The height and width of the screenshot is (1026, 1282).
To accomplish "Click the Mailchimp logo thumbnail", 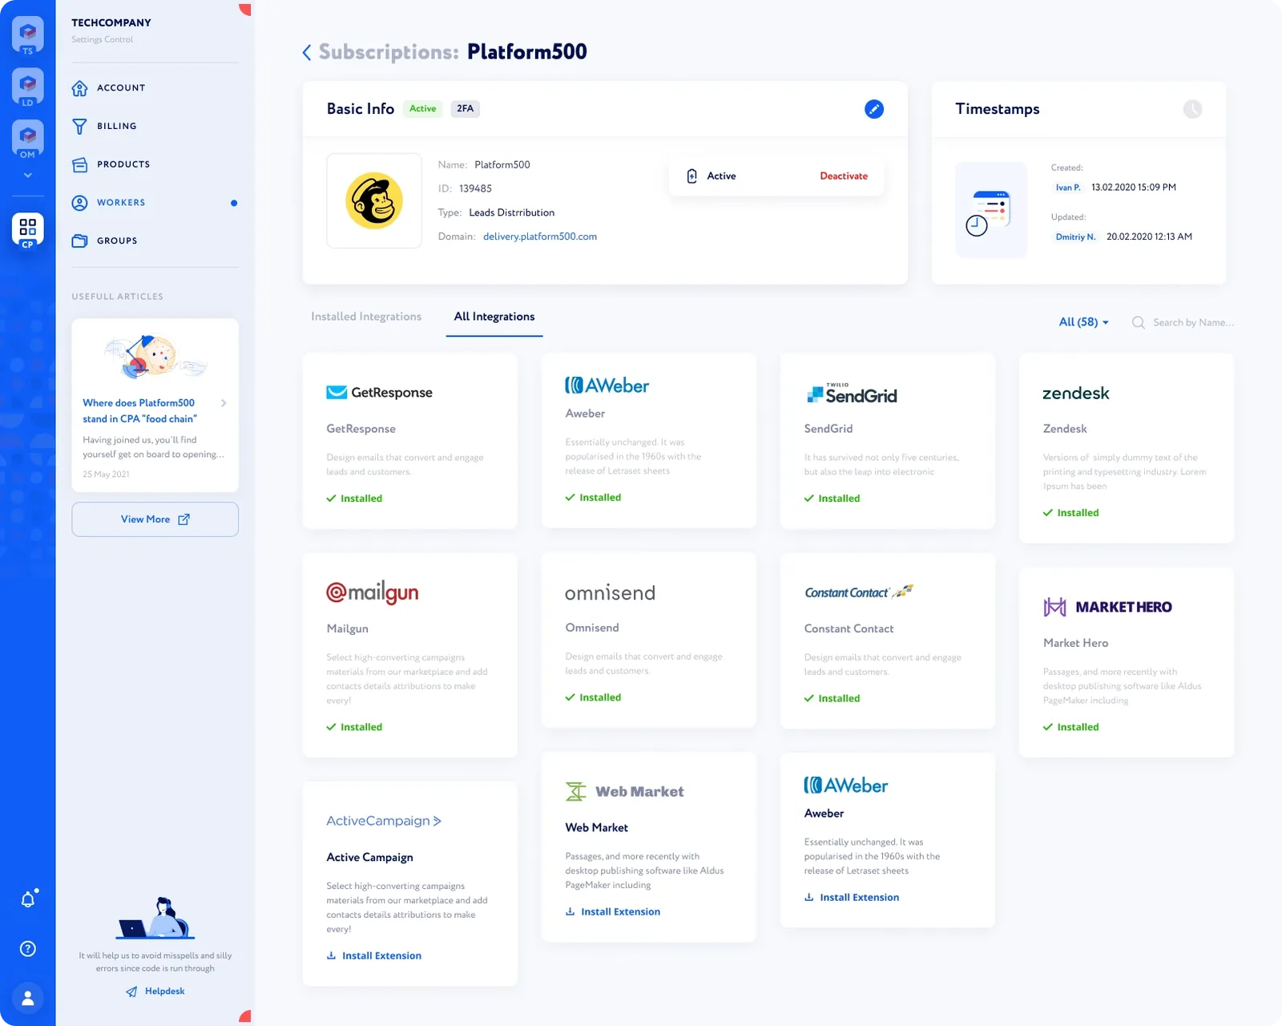I will (x=374, y=200).
